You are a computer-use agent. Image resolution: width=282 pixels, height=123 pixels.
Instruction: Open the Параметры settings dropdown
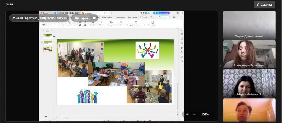[x=152, y=24]
